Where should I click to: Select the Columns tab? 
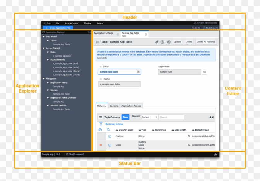point(102,106)
